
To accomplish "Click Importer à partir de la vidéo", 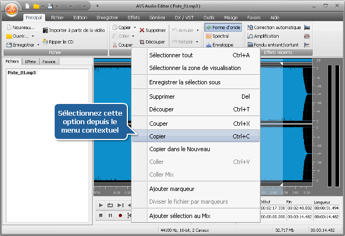I will (74, 30).
